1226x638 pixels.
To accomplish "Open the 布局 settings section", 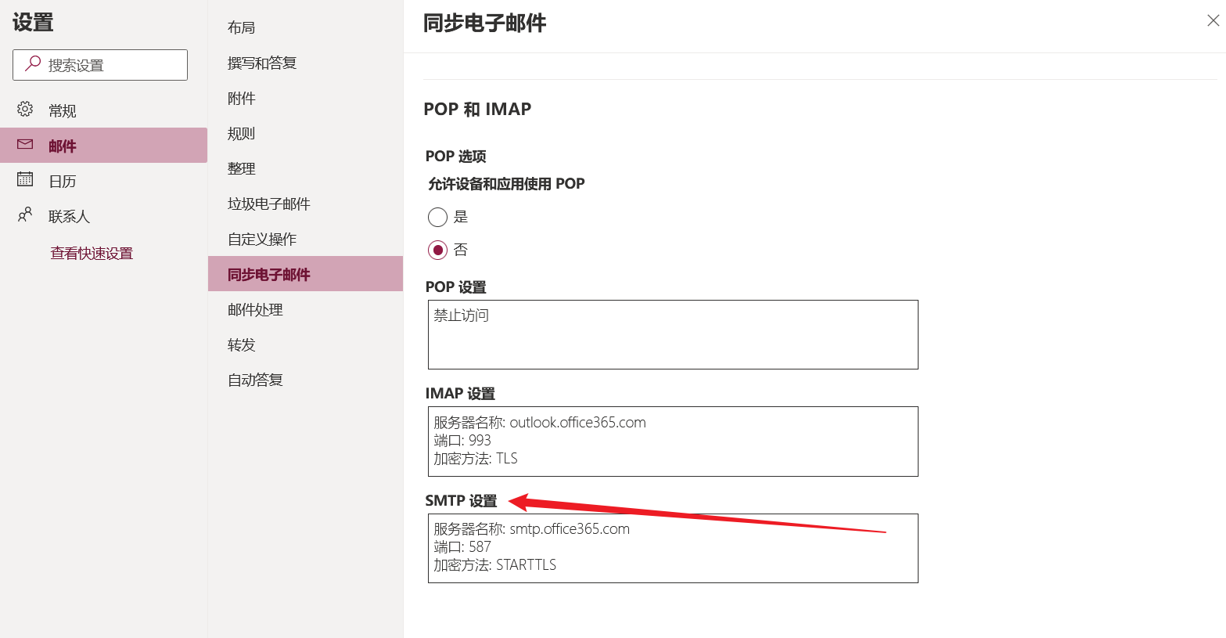I will tap(241, 27).
